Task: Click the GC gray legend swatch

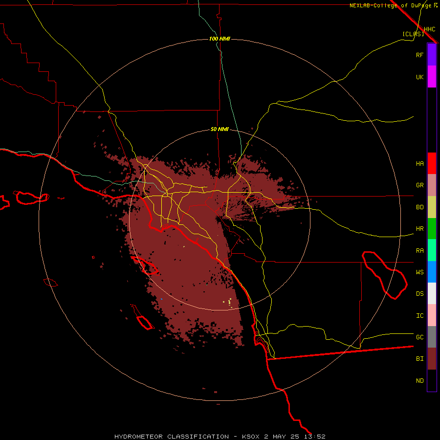Action: (x=432, y=337)
